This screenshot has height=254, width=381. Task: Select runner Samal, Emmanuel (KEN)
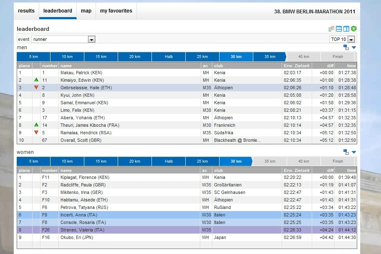[x=187, y=103]
